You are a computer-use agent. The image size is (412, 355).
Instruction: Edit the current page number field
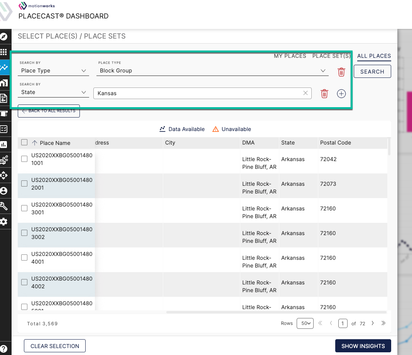pyautogui.click(x=343, y=323)
